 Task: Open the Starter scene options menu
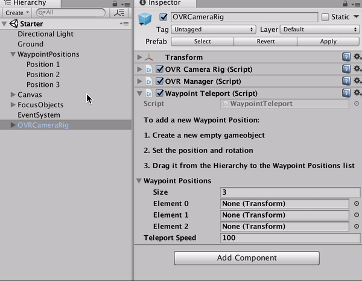click(124, 24)
